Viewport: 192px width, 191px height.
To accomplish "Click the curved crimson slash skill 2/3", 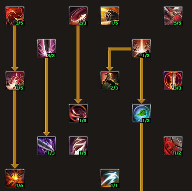I will pos(78,16).
